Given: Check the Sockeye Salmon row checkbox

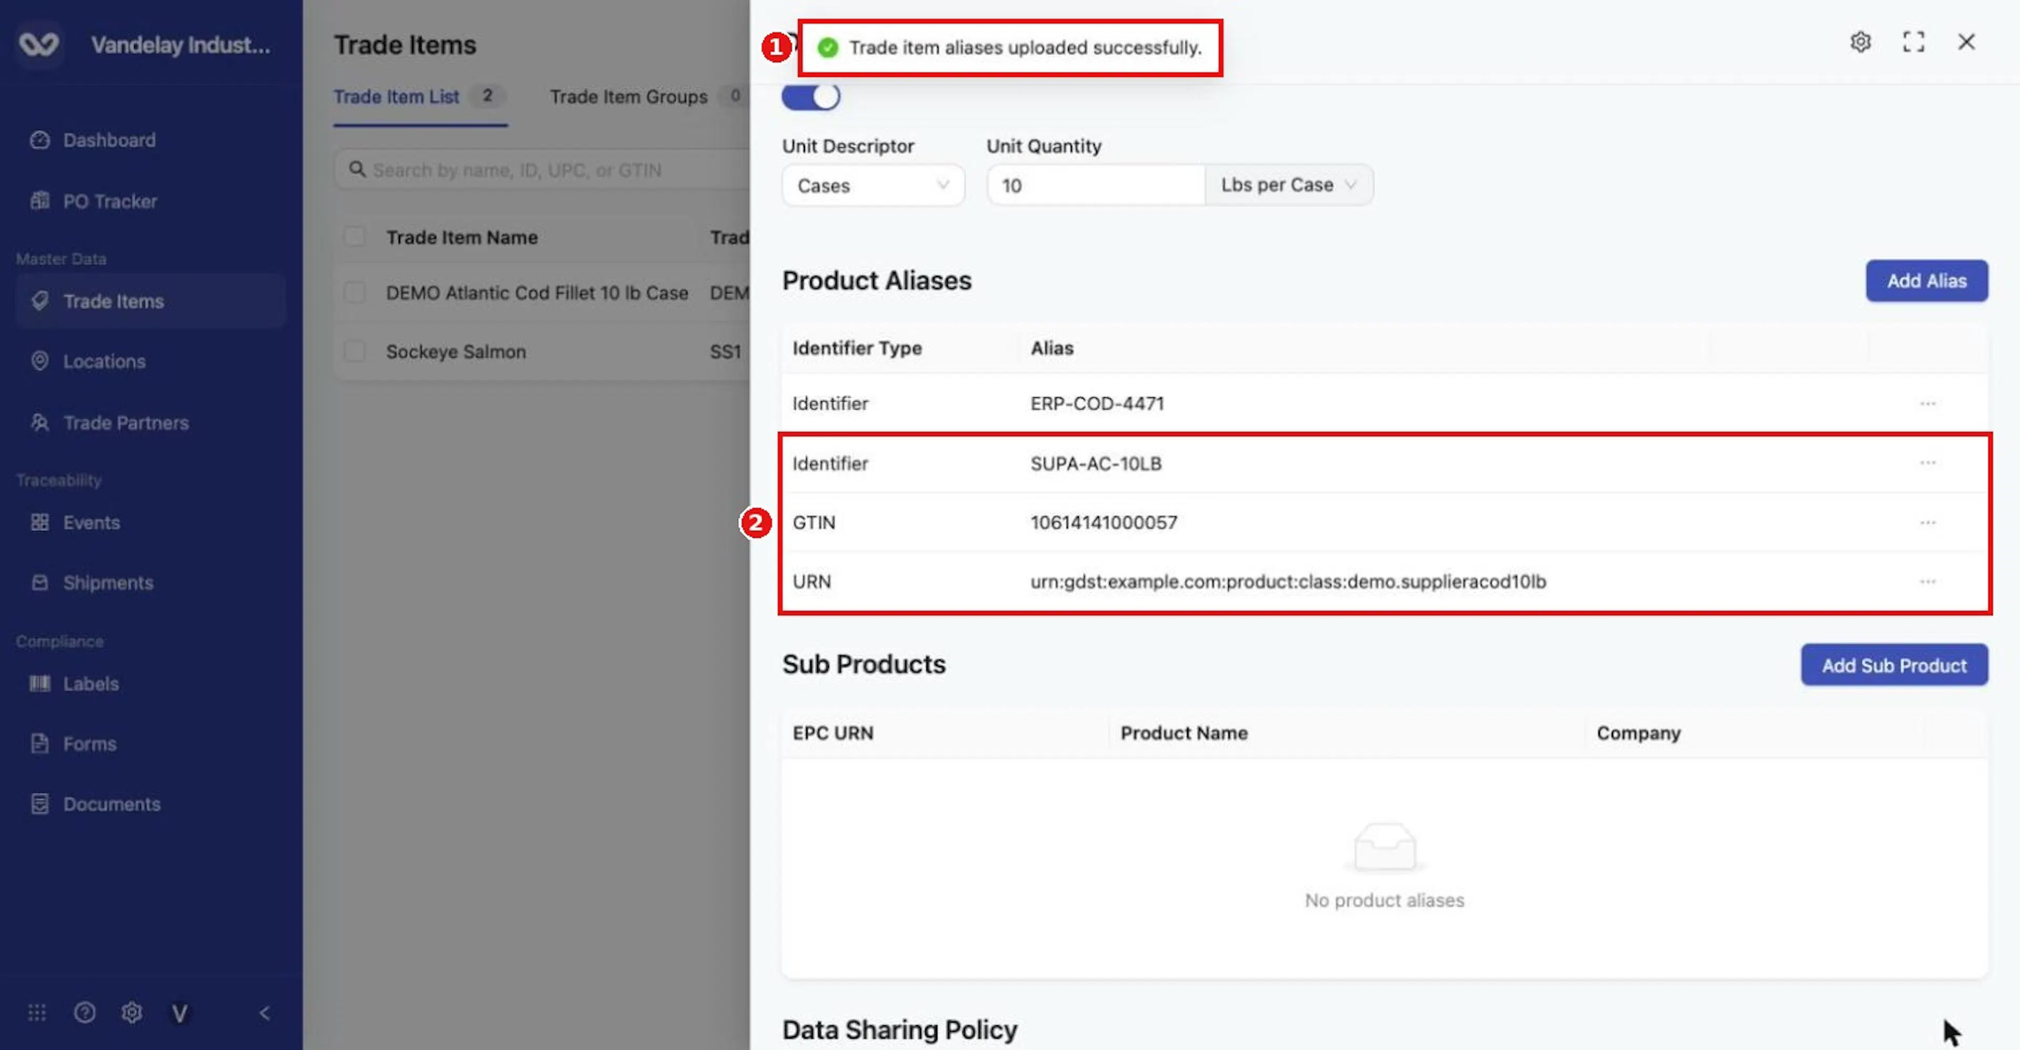Looking at the screenshot, I should pos(355,350).
